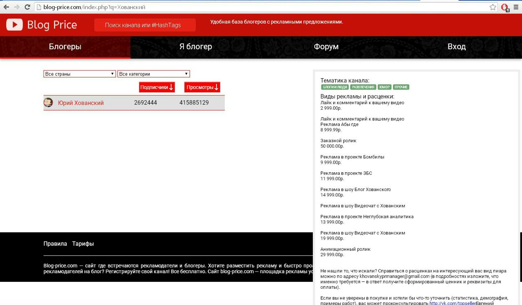Click the Заказной ролик entry
Viewport: 522px width, 305px height.
click(338, 140)
